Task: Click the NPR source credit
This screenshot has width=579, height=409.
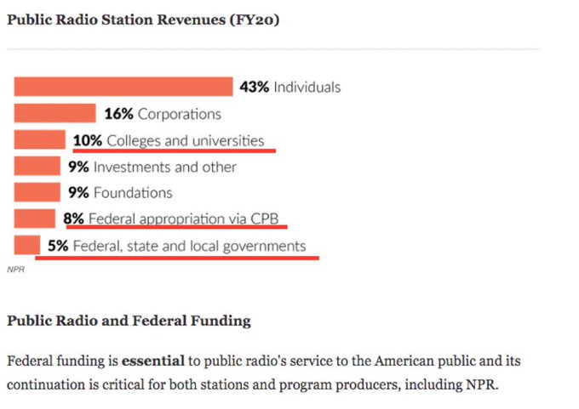Action: point(16,270)
